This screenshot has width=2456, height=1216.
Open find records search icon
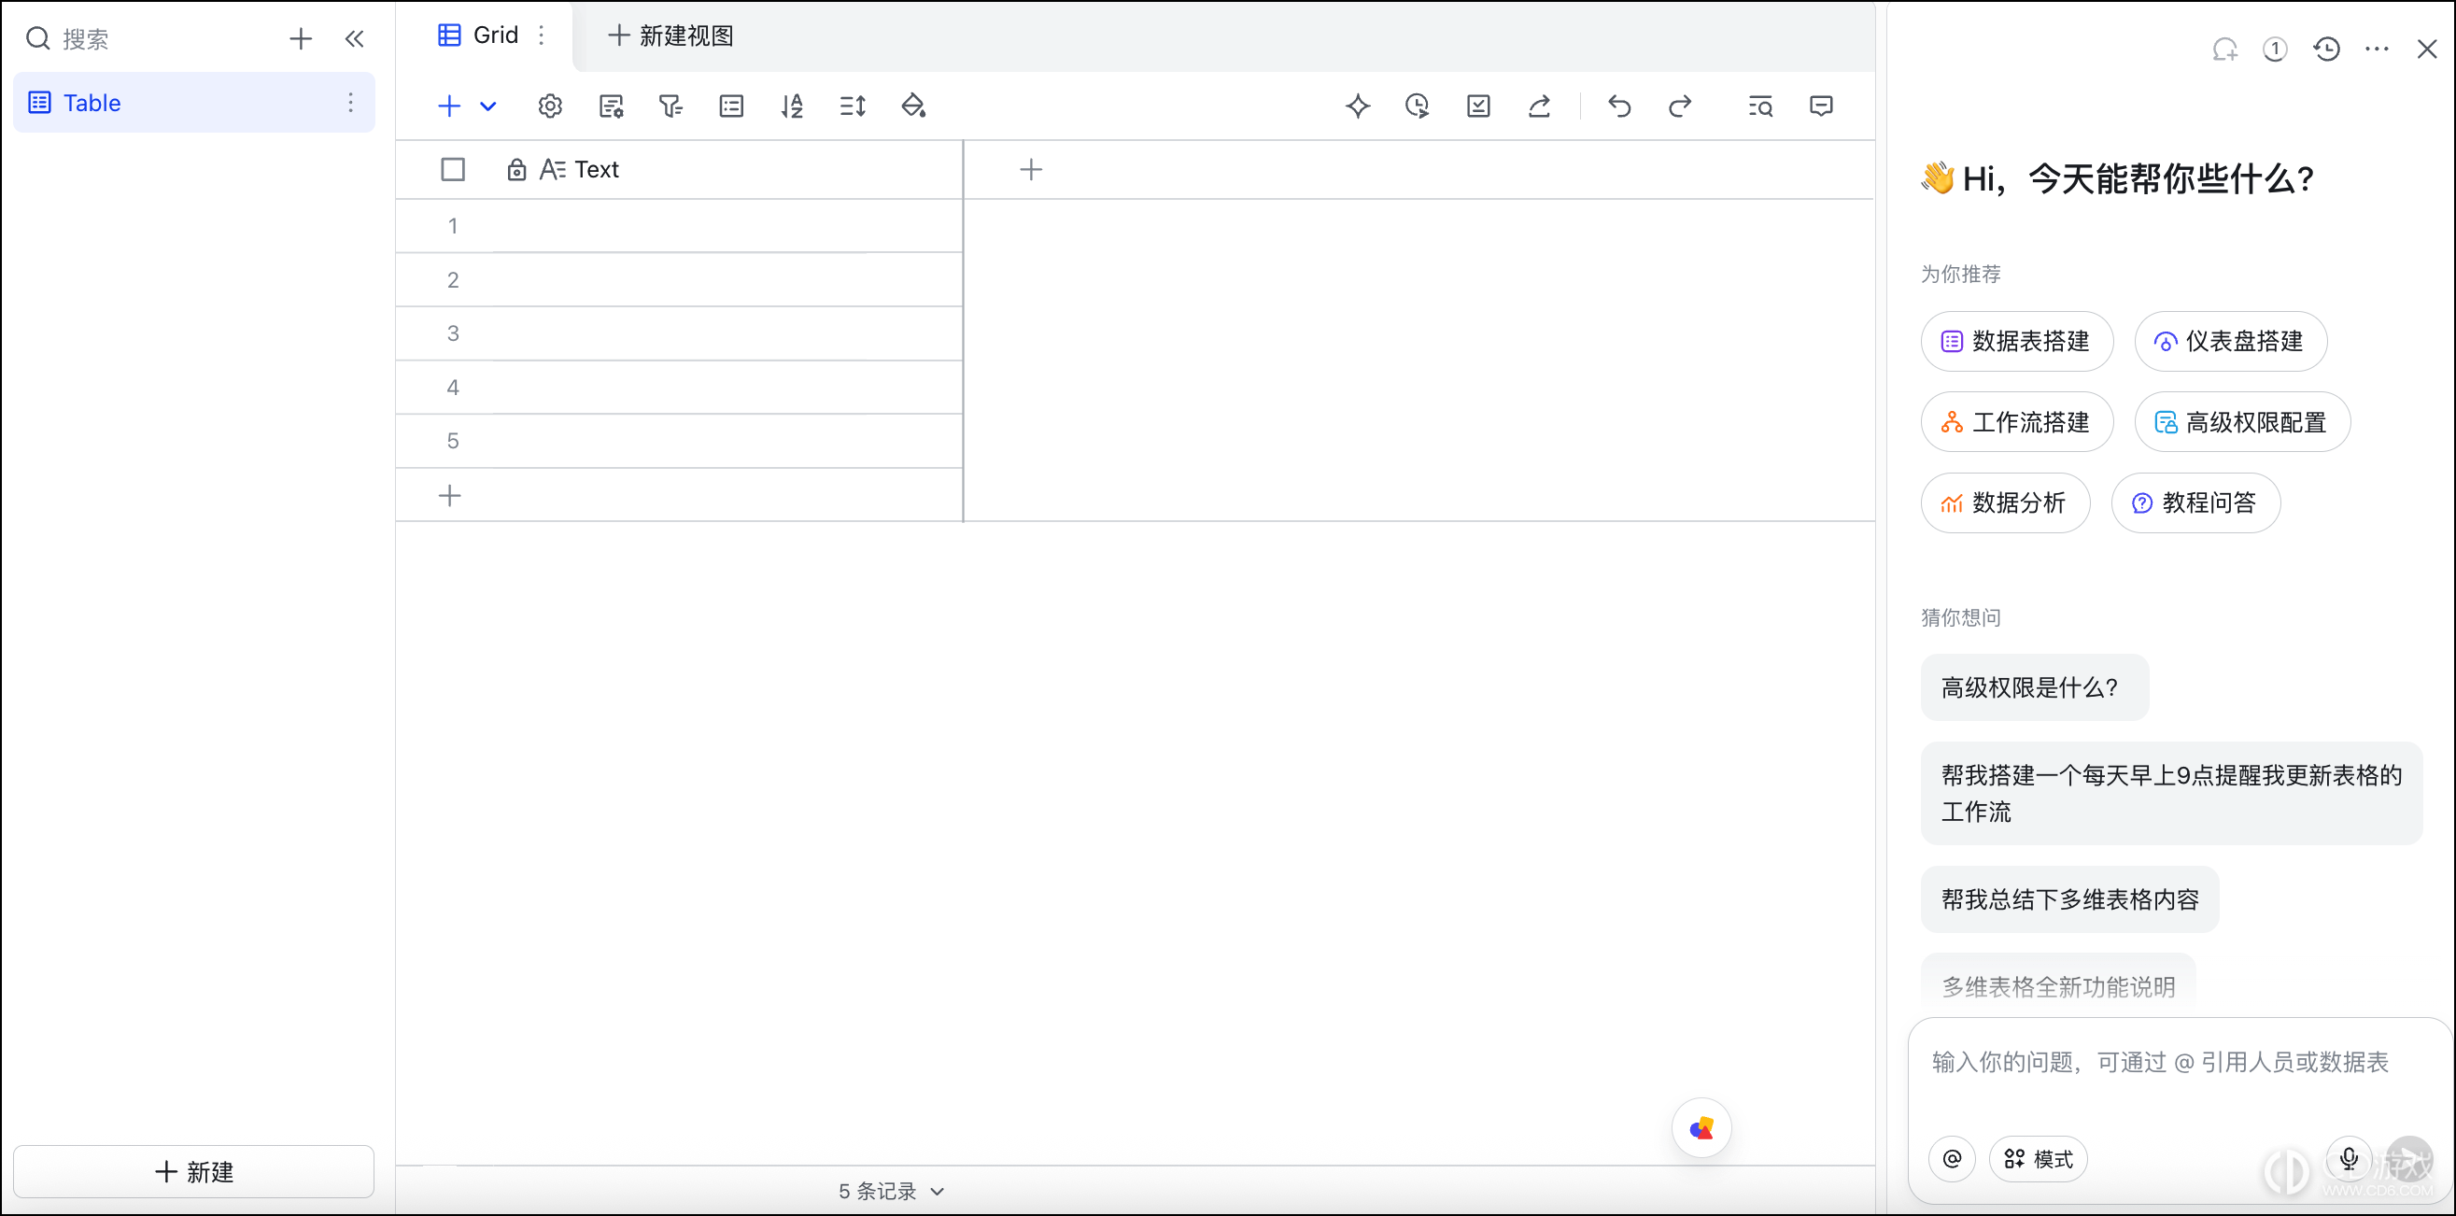tap(1760, 106)
